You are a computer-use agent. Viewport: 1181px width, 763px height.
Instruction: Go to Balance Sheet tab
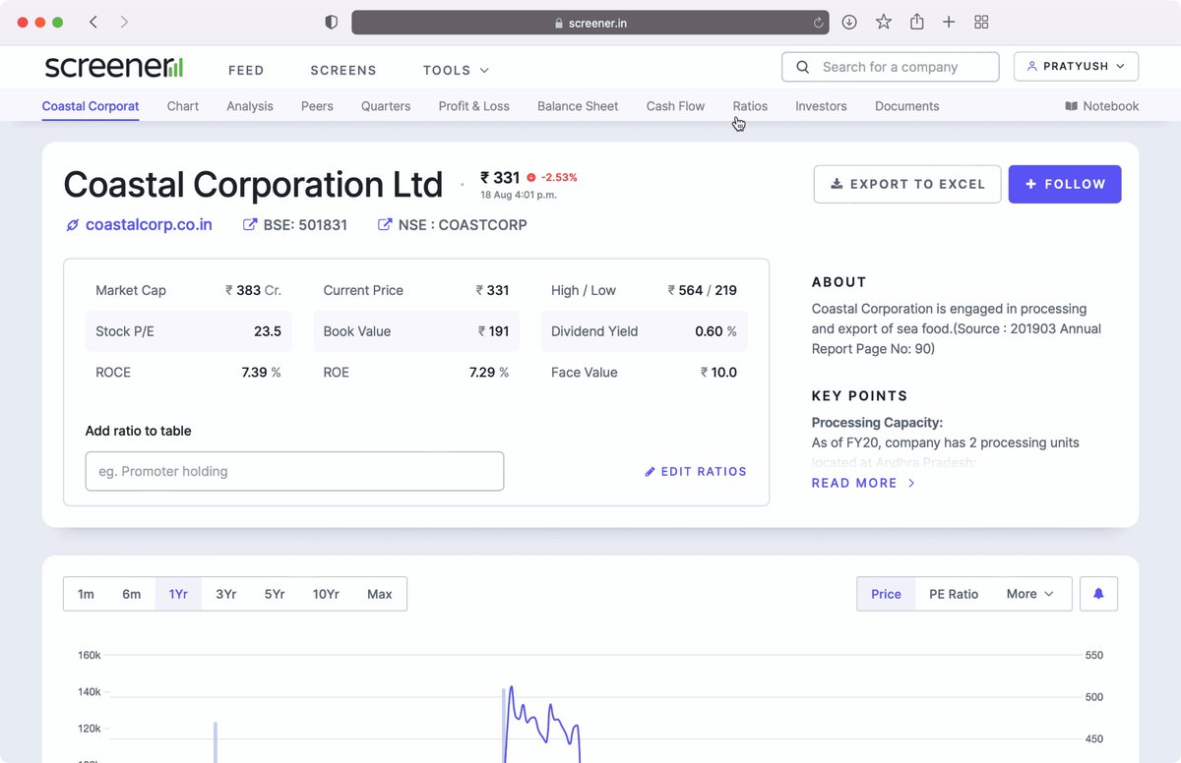click(578, 106)
